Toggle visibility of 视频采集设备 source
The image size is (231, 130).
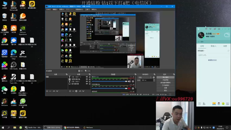point(87,79)
